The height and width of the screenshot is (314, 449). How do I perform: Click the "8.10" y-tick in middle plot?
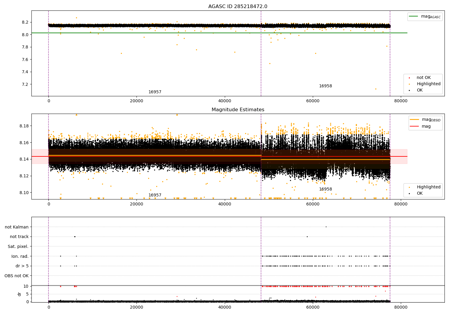[24, 193]
